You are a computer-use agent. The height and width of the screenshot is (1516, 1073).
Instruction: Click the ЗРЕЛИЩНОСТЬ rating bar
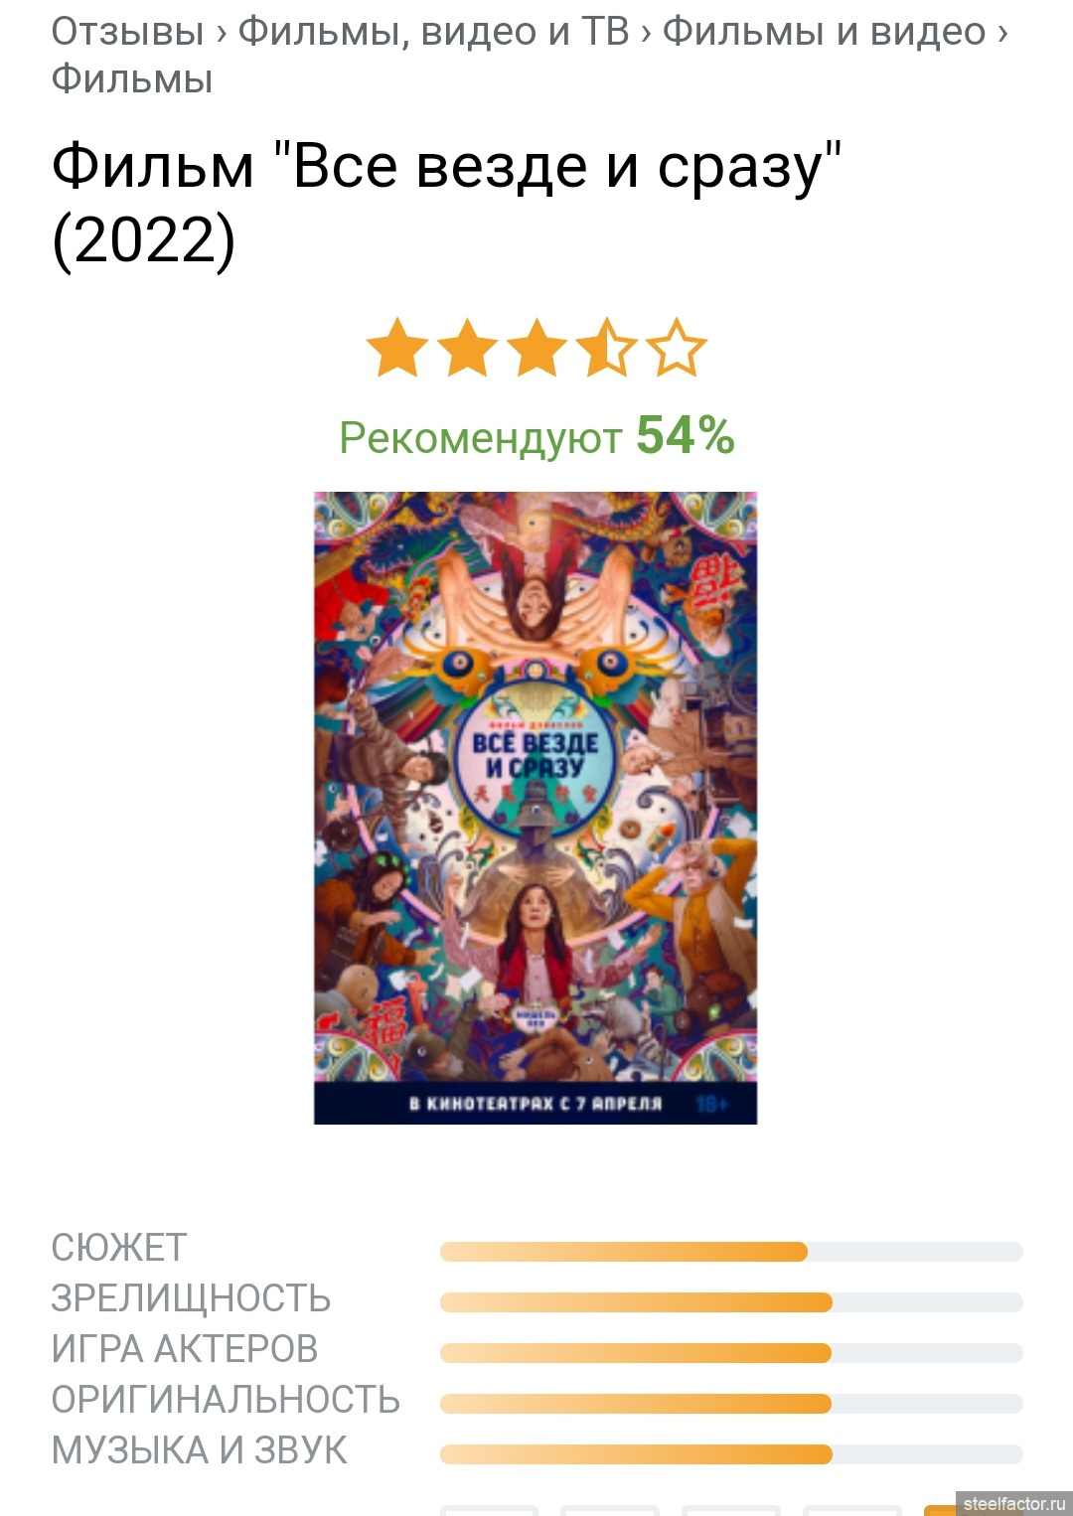(731, 1302)
